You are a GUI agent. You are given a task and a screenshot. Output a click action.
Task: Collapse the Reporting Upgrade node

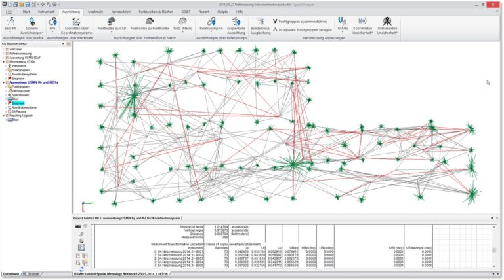click(x=3, y=116)
